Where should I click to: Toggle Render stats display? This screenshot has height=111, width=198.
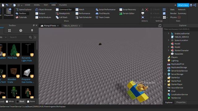coord(173,13)
